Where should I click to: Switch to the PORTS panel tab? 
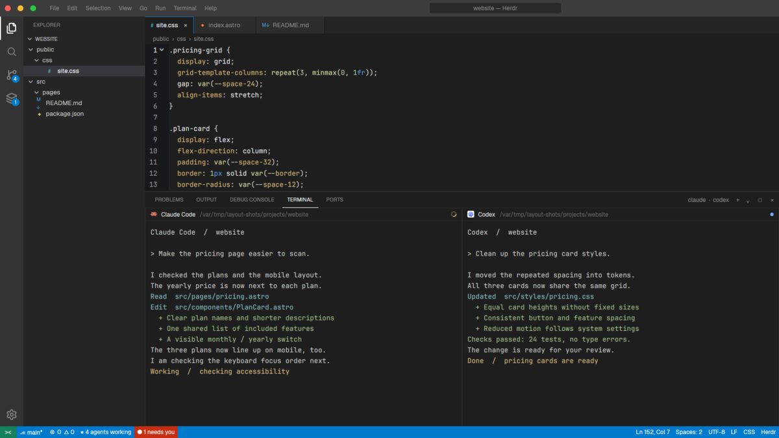click(x=335, y=200)
